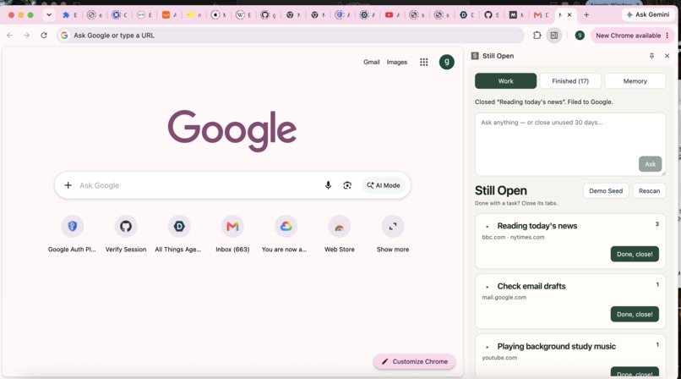Screen dimensions: 681x379
Task: Click the bbc.com · nytimes.com text
Action: pyautogui.click(x=513, y=238)
